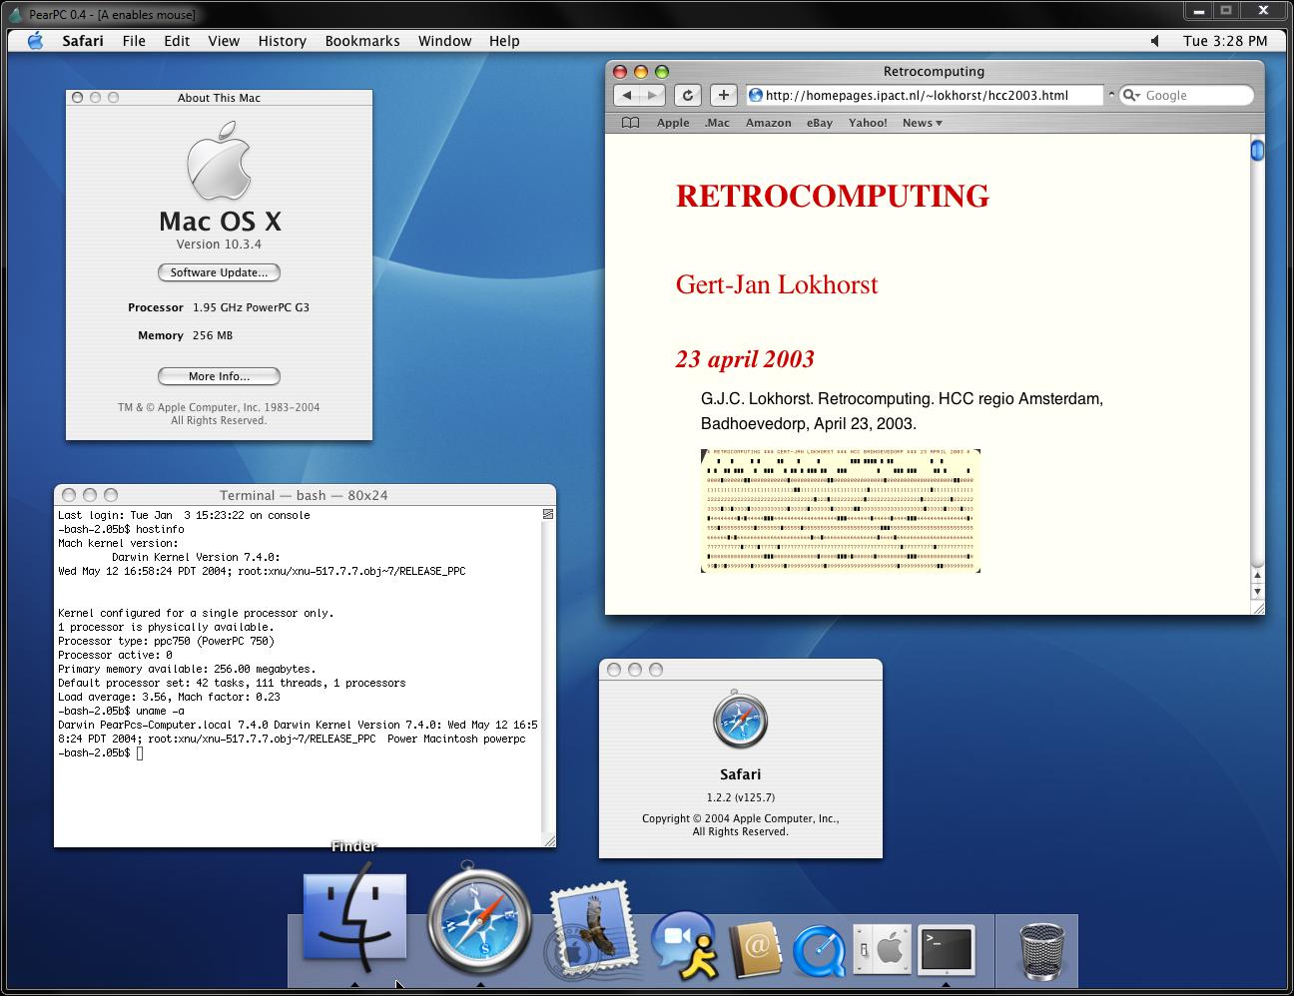Open the File menu

(x=134, y=41)
